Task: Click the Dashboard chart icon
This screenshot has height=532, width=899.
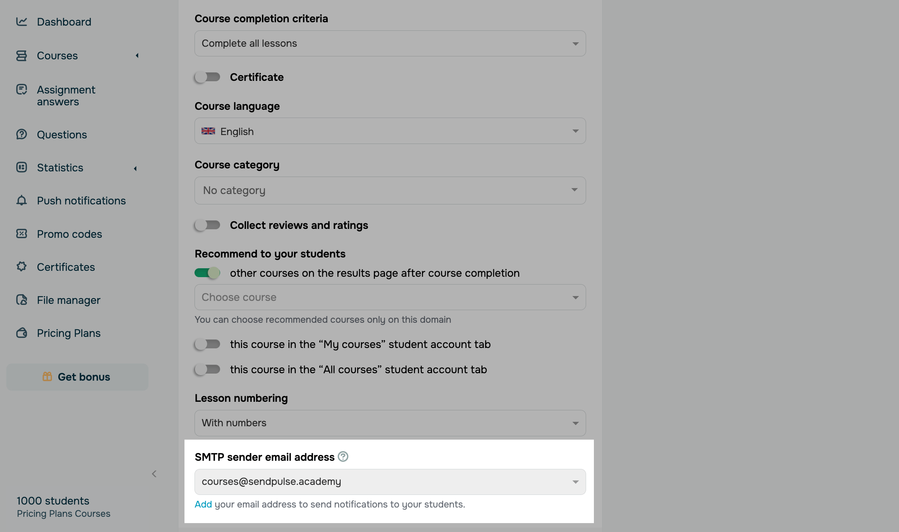Action: [22, 22]
